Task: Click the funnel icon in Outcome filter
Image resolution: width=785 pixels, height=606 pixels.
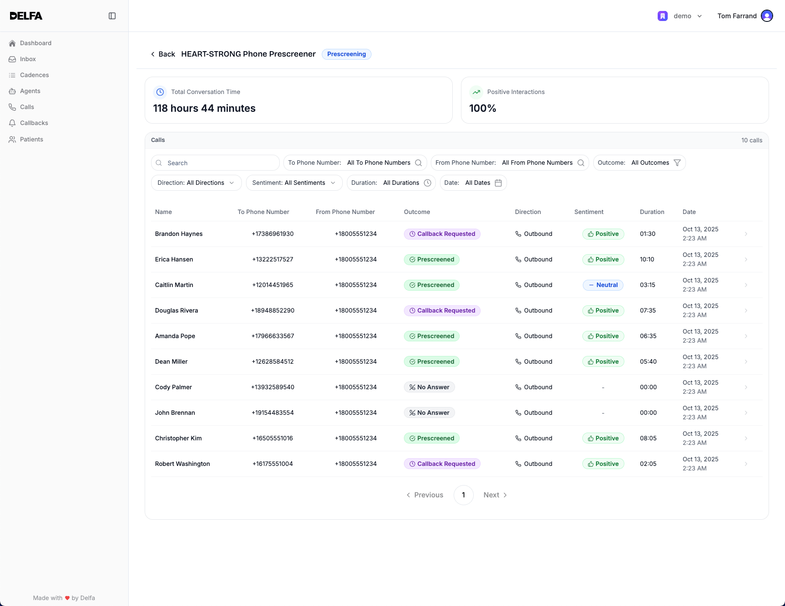Action: coord(677,163)
